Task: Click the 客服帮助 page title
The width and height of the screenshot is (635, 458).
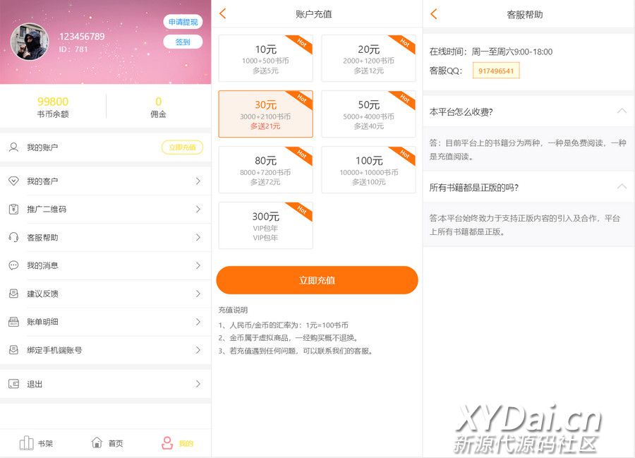Action: point(525,15)
